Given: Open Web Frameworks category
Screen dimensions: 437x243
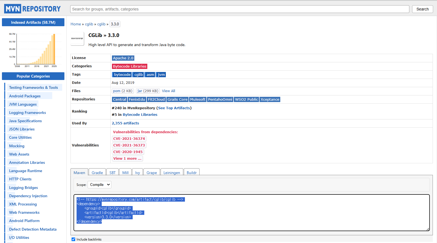Looking at the screenshot, I should (x=24, y=213).
